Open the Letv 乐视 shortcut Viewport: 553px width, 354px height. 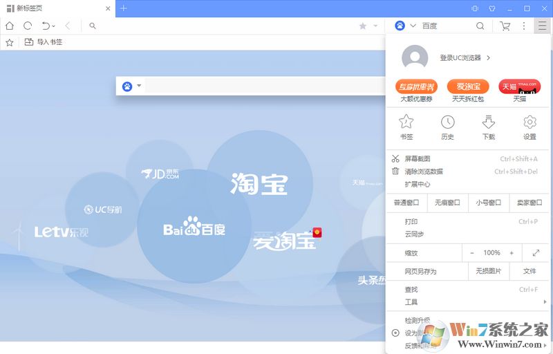[x=61, y=232]
